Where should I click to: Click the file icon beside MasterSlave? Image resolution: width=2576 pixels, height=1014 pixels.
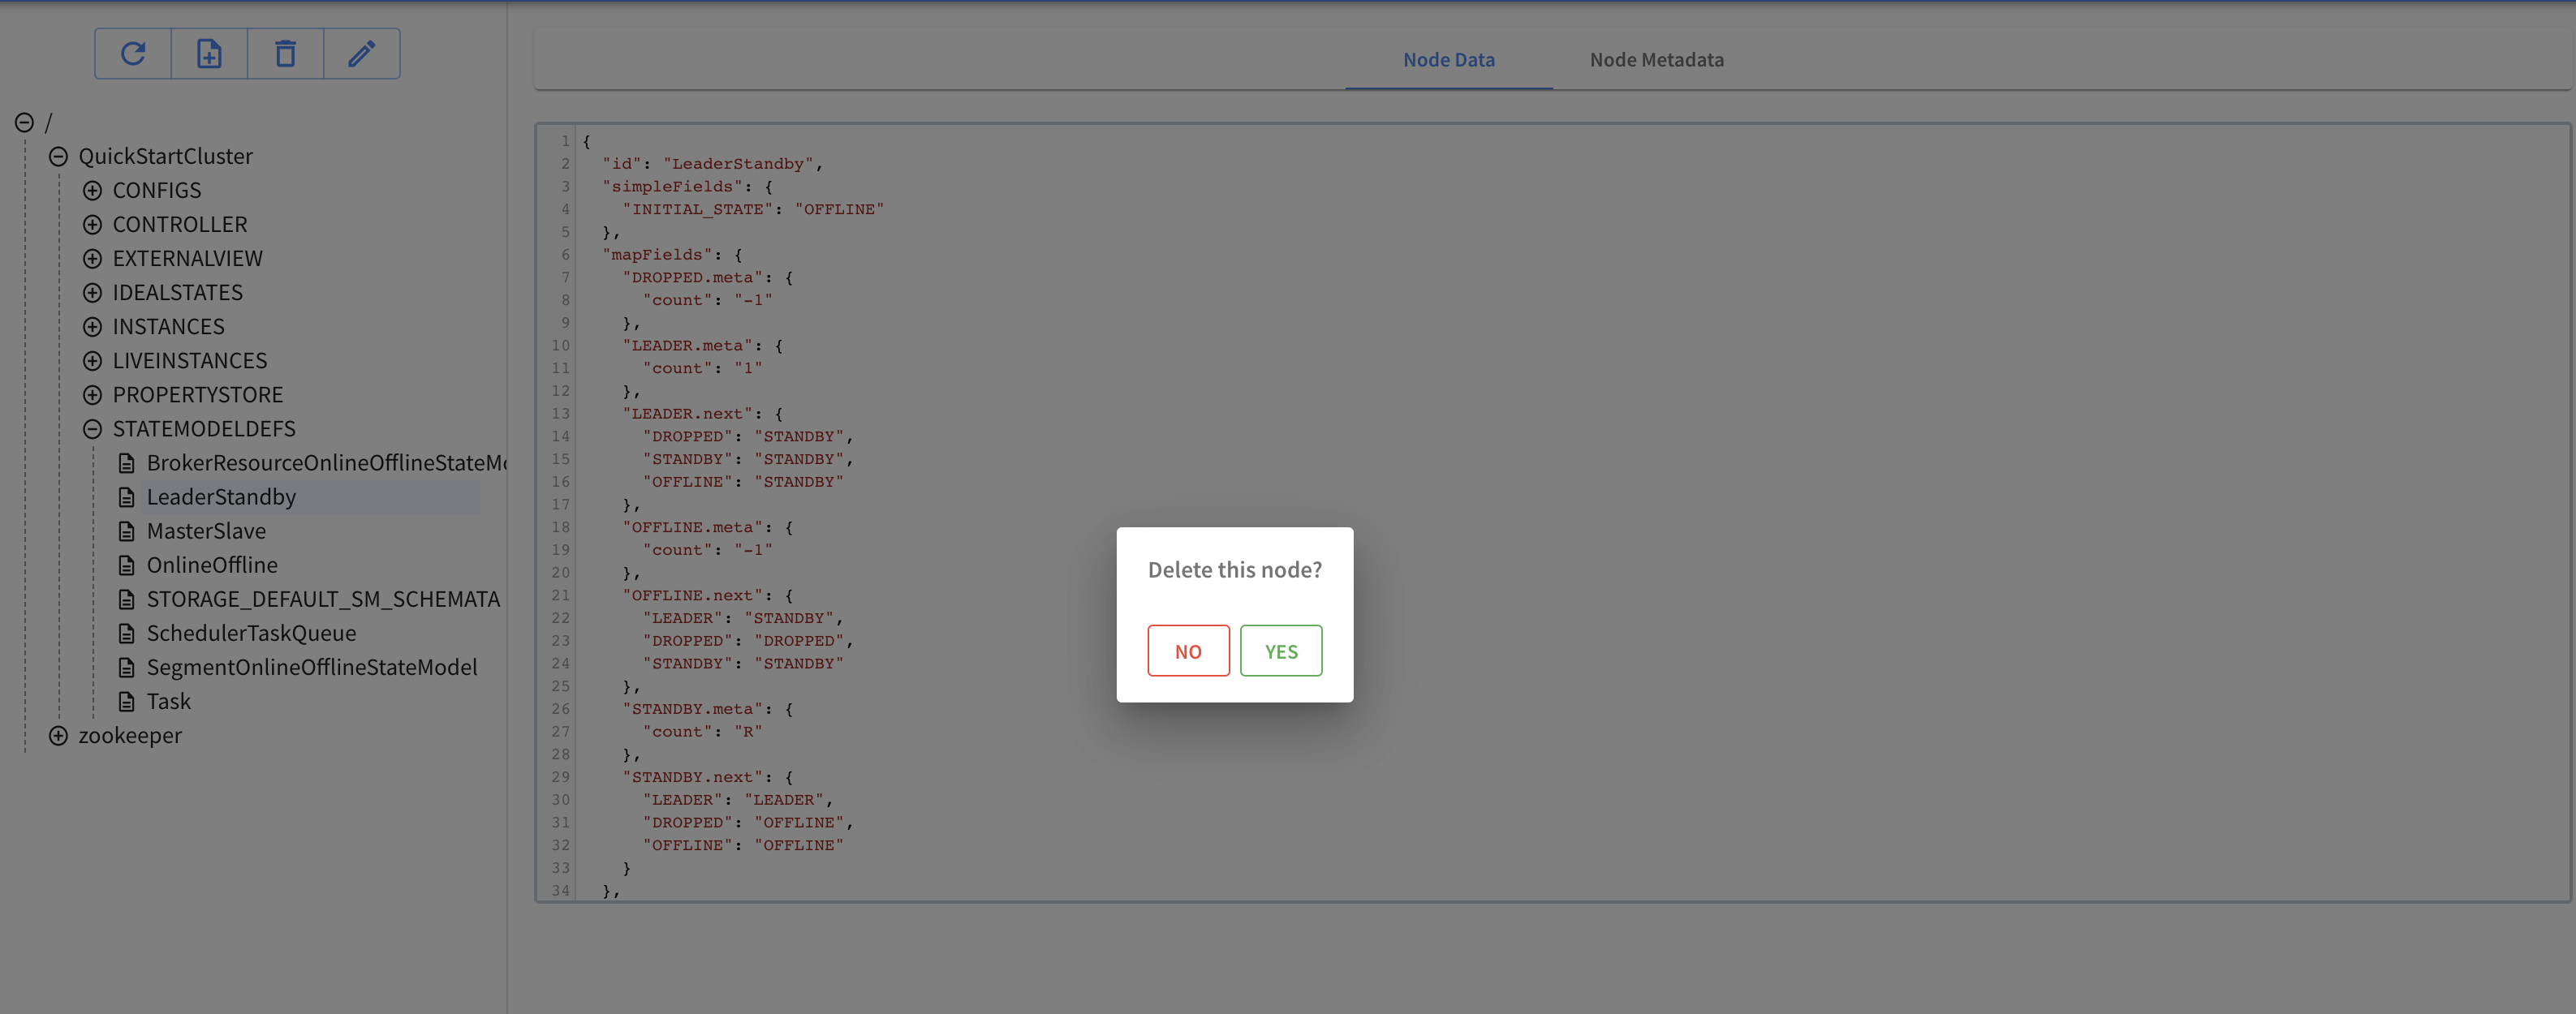[x=127, y=531]
